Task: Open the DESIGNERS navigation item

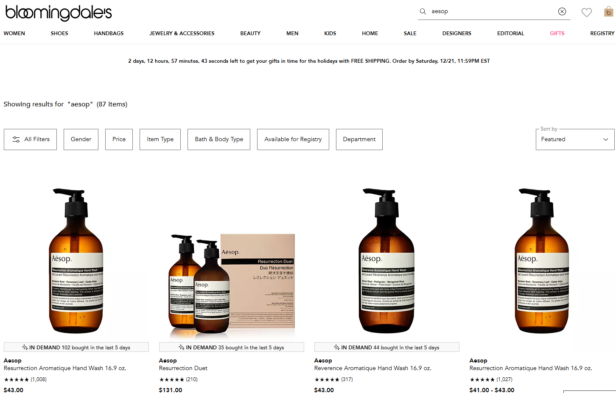Action: (456, 33)
